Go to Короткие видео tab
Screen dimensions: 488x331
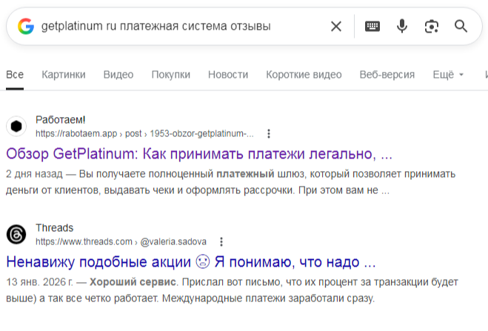pyautogui.click(x=304, y=75)
